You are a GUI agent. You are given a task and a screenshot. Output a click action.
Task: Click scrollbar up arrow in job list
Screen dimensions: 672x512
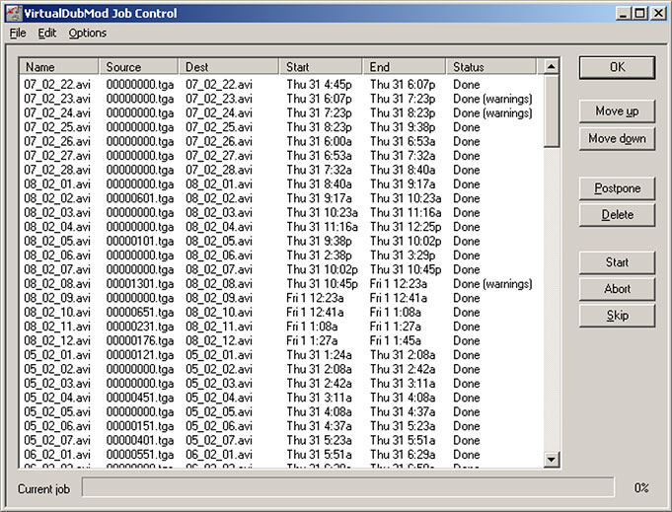[x=552, y=67]
